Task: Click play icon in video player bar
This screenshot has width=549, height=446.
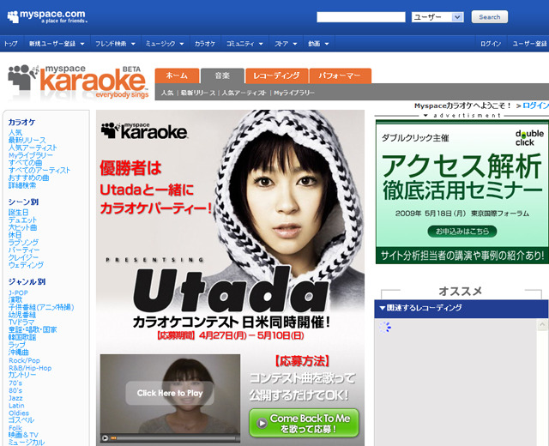Action: [105, 437]
